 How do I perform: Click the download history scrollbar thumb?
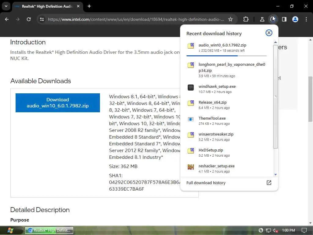tap(275, 96)
